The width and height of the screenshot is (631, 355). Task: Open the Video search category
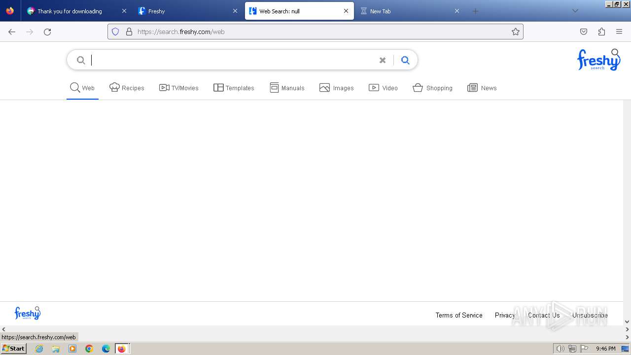click(383, 88)
